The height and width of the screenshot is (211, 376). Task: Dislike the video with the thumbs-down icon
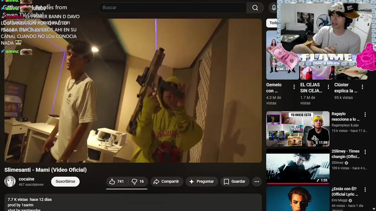[x=137, y=181]
